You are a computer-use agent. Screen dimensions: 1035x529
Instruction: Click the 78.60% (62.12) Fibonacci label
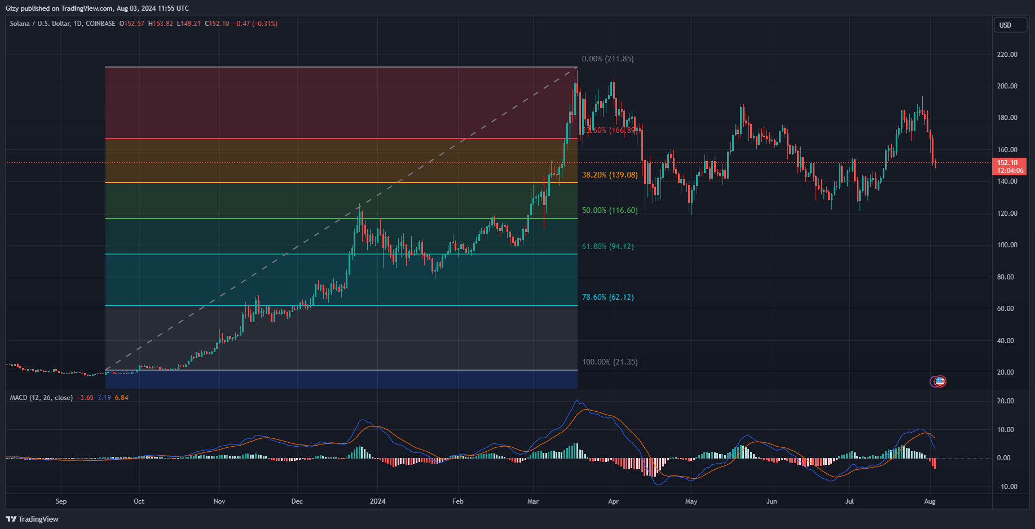pos(607,297)
